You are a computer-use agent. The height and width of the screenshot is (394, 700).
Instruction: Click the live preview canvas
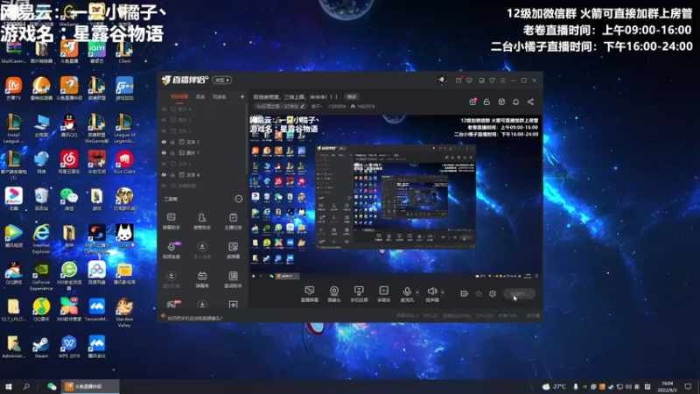[x=396, y=198]
